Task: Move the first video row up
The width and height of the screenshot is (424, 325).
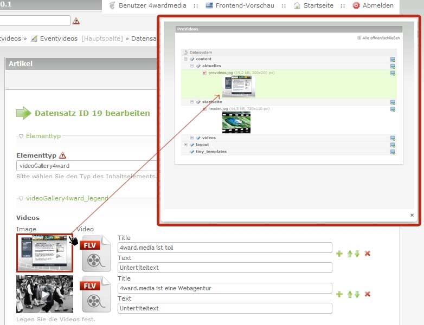Action: coord(350,253)
